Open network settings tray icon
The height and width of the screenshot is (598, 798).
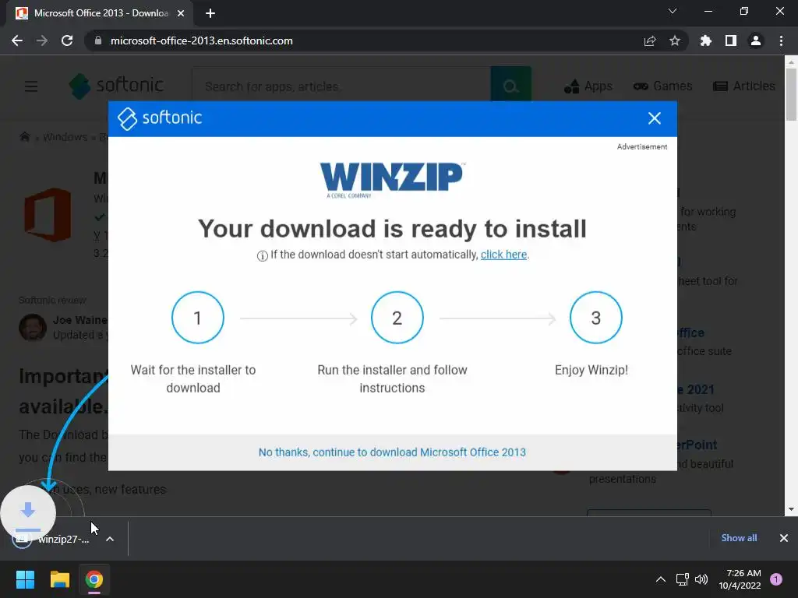pos(683,579)
